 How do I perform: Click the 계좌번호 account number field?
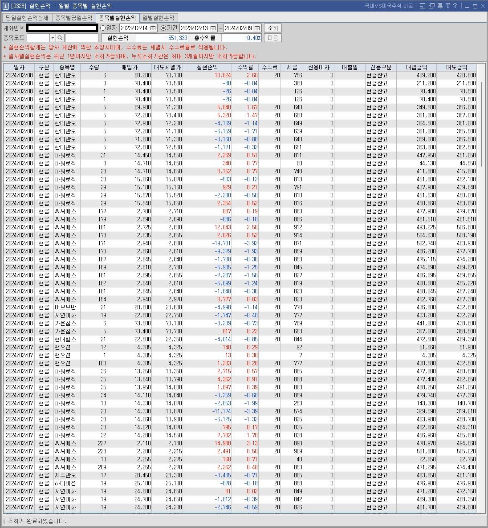(x=62, y=28)
